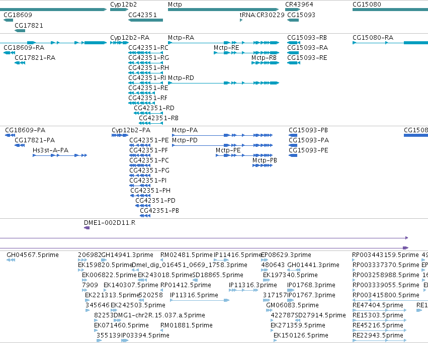The width and height of the screenshot is (428, 343).
Task: Click the GH14941.3prime EST label
Action: point(127,255)
